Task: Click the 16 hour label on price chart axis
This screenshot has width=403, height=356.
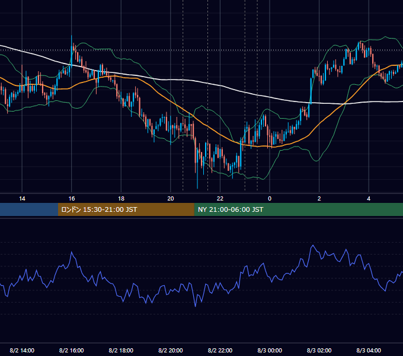Action: [x=72, y=199]
